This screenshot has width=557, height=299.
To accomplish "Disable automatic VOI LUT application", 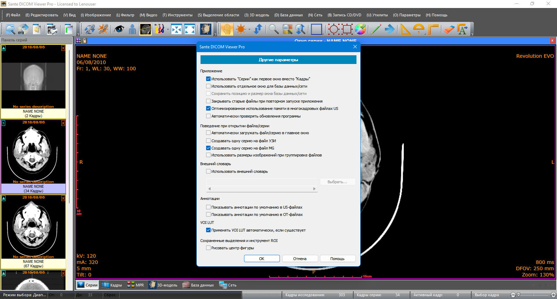I will (208, 230).
